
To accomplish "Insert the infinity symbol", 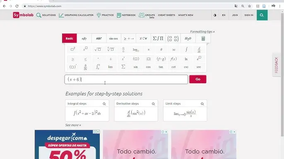I will (174, 49).
